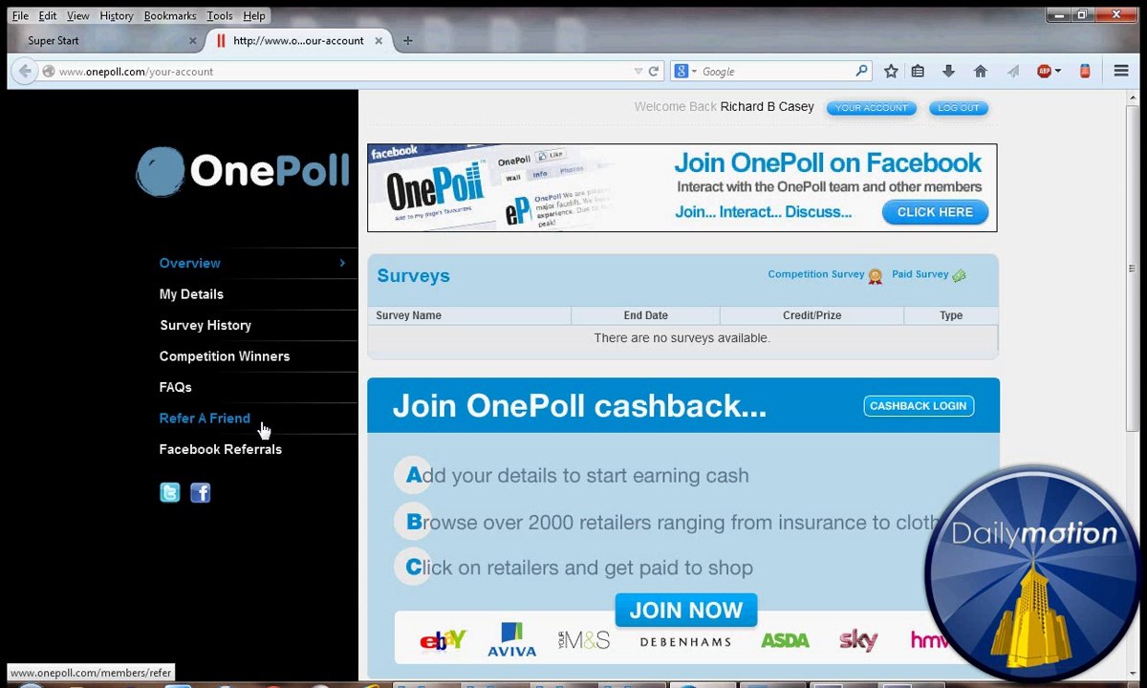Open the Tools menu
Viewport: 1147px width, 688px height.
pyautogui.click(x=220, y=15)
